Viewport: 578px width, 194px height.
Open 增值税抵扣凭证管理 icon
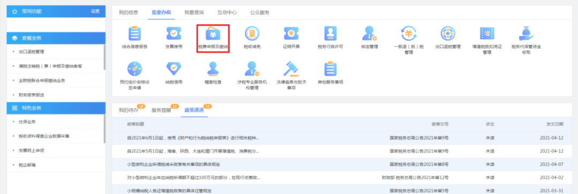pos(487,34)
